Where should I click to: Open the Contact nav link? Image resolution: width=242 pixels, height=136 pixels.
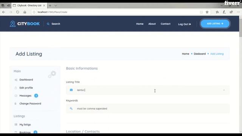pos(166,24)
